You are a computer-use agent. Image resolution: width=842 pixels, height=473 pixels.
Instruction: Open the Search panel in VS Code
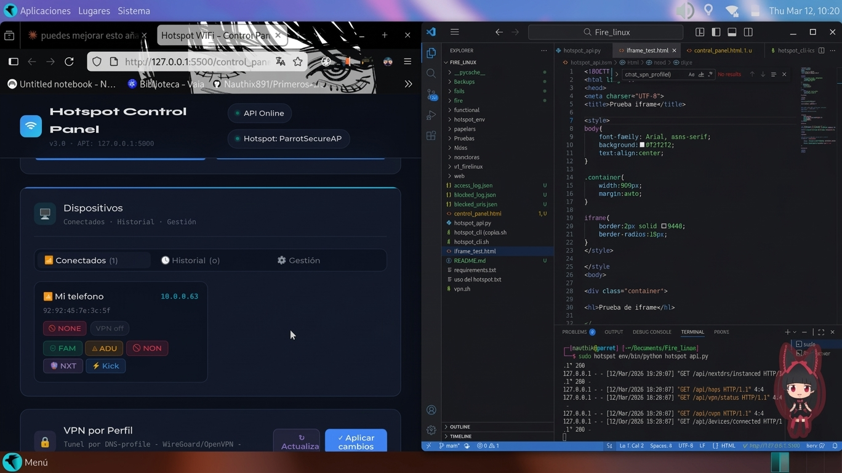[431, 73]
